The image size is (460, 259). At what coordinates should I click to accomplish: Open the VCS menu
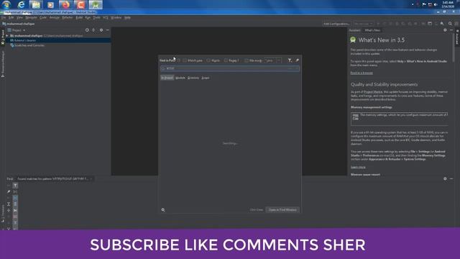point(106,17)
